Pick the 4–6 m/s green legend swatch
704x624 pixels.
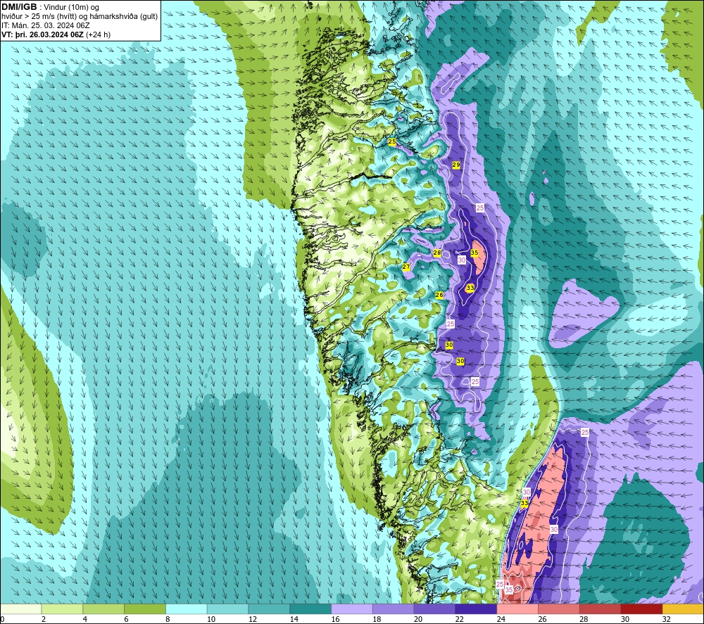tap(103, 609)
